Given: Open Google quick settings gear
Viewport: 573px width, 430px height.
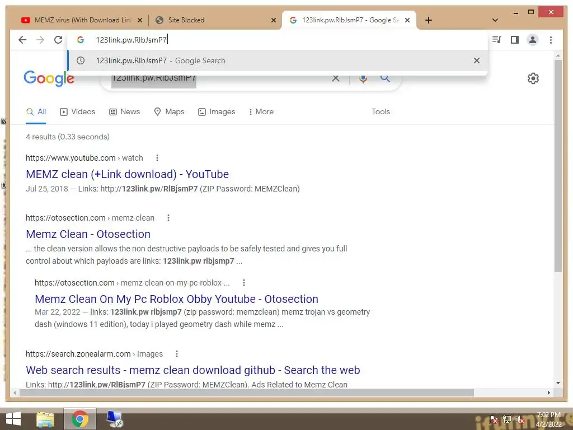Looking at the screenshot, I should click(x=533, y=78).
